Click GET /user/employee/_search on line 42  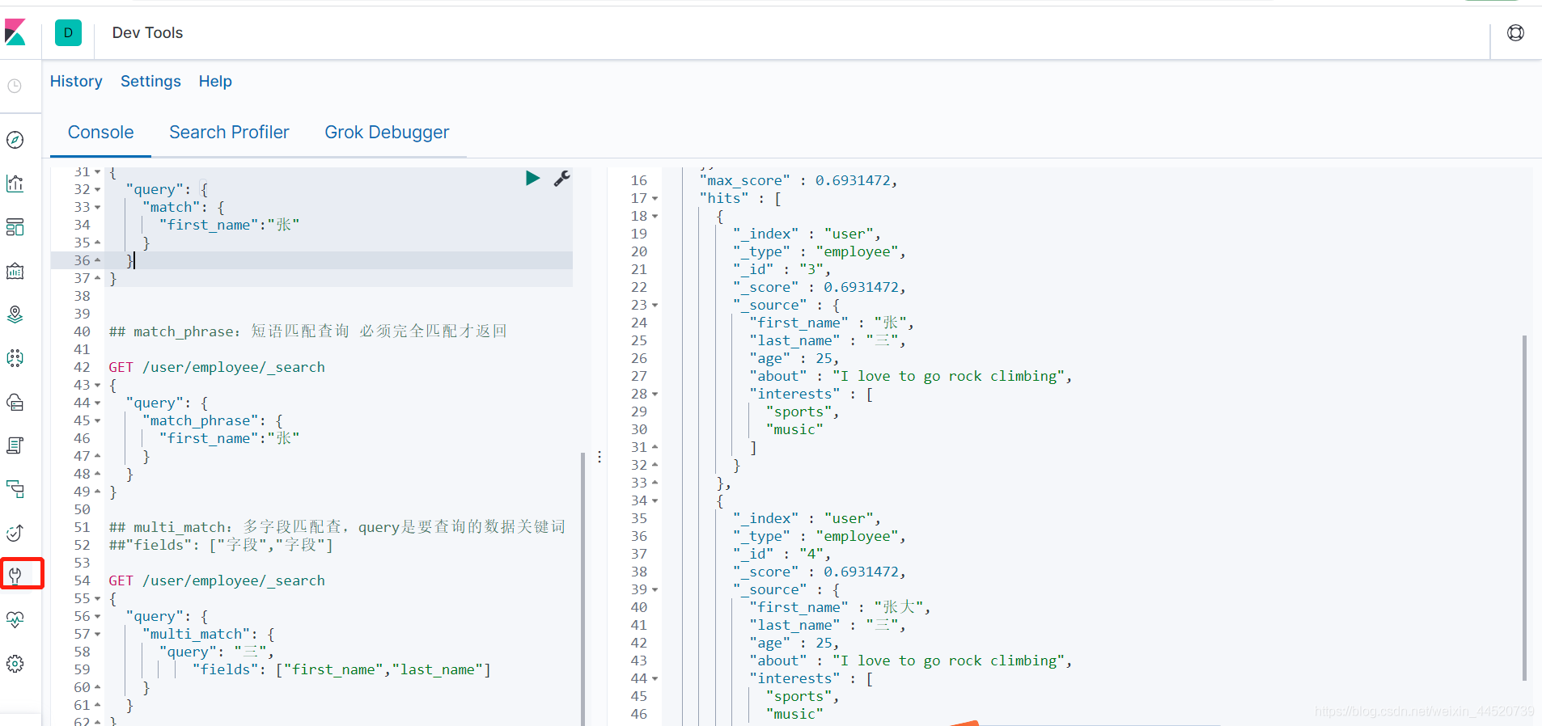tap(217, 367)
